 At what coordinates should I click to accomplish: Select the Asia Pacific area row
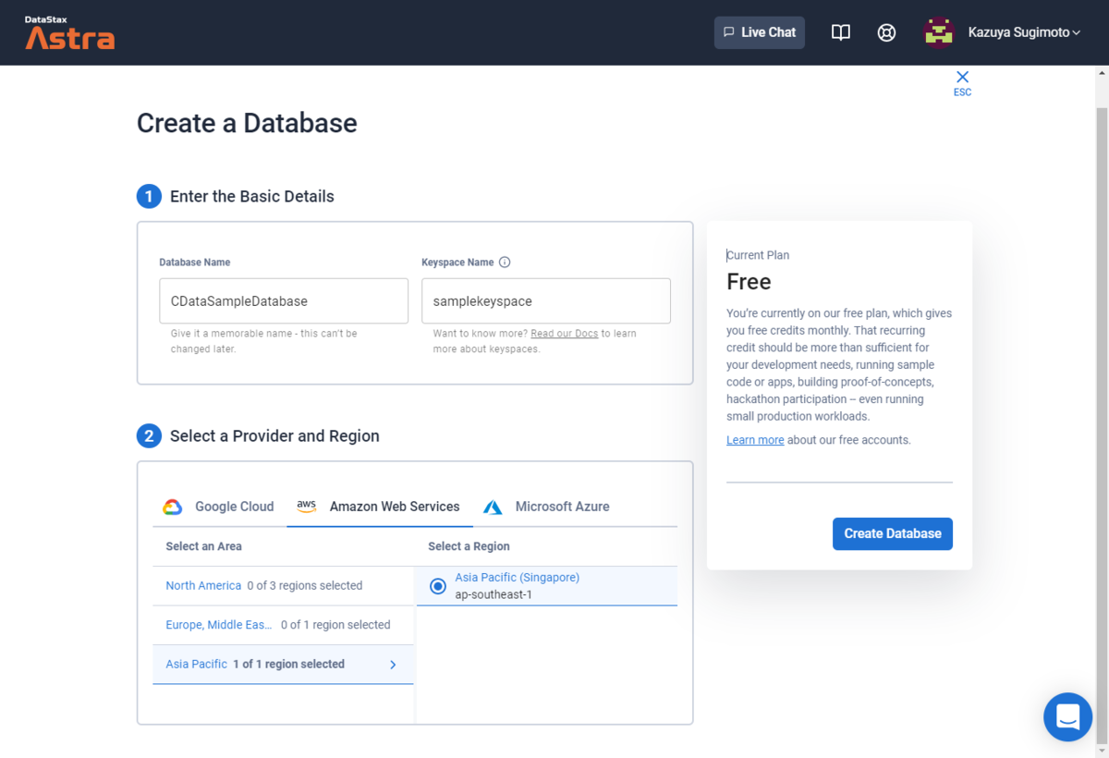(x=283, y=665)
